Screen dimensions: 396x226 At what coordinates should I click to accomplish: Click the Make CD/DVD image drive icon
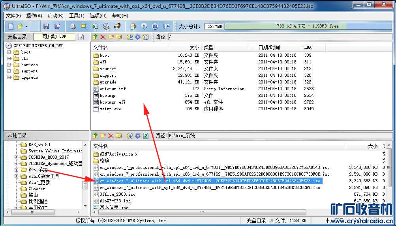point(73,26)
